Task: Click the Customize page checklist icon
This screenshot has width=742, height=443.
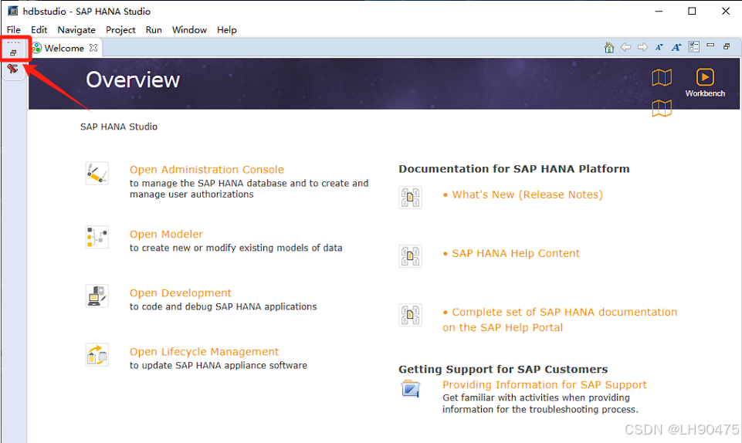Action: point(693,47)
